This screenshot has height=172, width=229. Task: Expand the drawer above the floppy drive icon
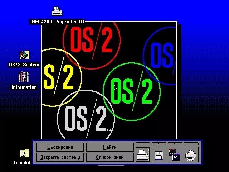point(159,144)
